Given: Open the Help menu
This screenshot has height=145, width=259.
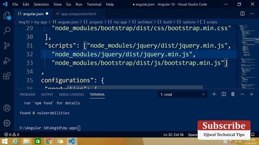Looking at the screenshot, I should (110, 4).
